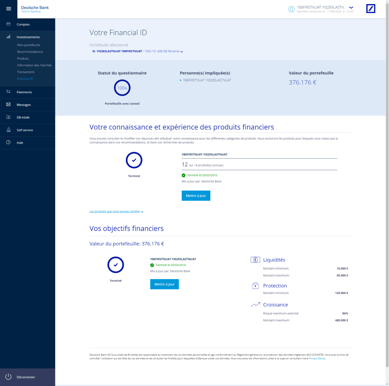
Task: Open the Privacy Notice link
Action: pyautogui.click(x=317, y=359)
